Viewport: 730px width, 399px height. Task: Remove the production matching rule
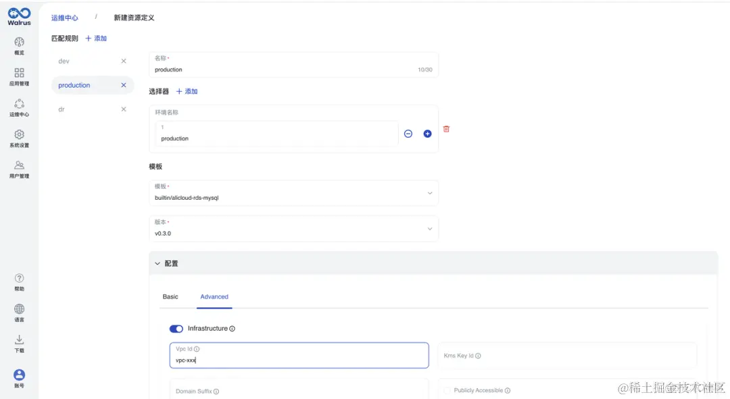click(x=124, y=85)
